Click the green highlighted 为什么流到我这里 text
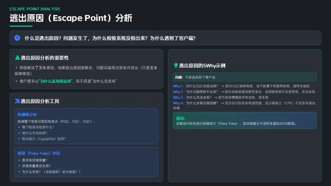Viewport: 331px width, 186px height. (x=55, y=81)
